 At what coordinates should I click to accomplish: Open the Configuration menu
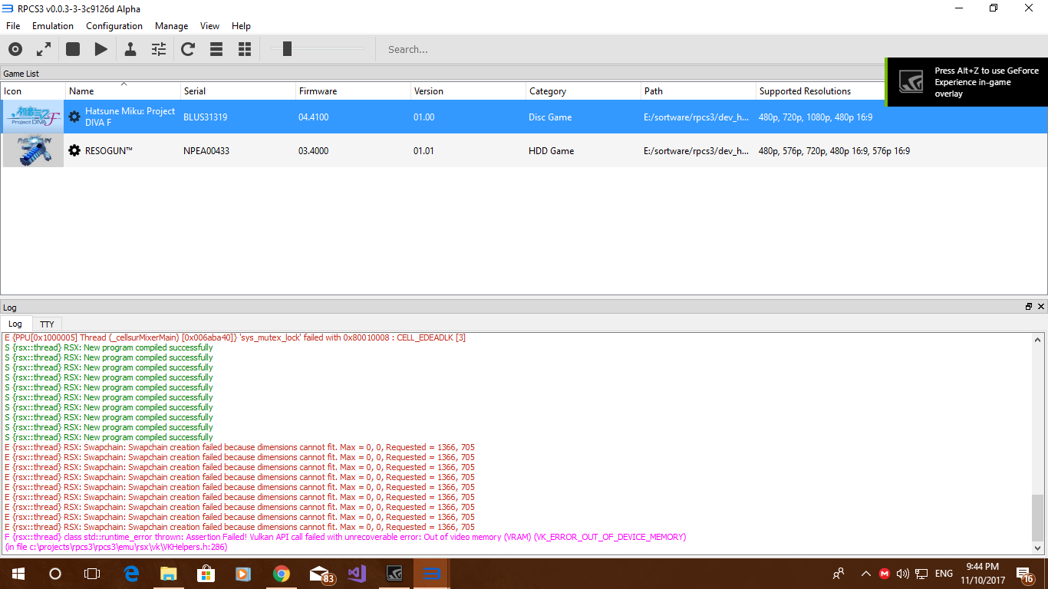[114, 26]
